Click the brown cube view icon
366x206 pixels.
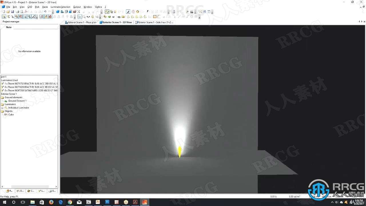point(74,12)
